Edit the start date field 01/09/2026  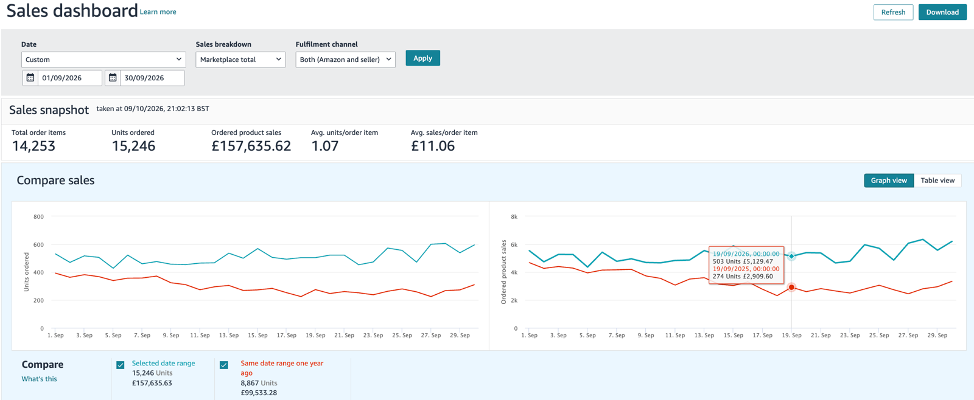tap(70, 78)
